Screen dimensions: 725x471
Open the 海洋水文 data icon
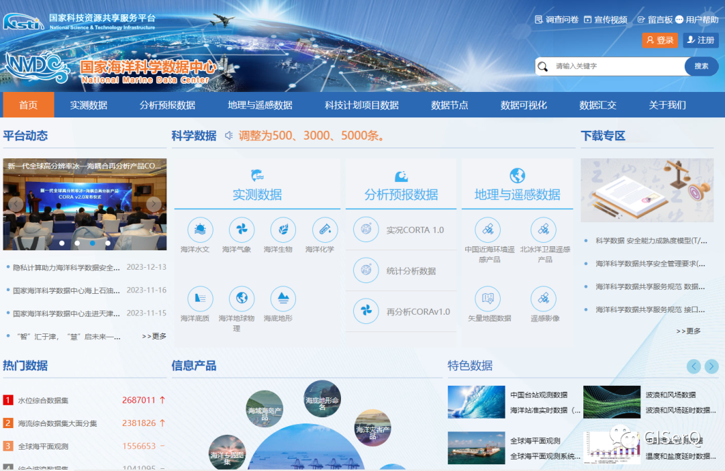200,229
